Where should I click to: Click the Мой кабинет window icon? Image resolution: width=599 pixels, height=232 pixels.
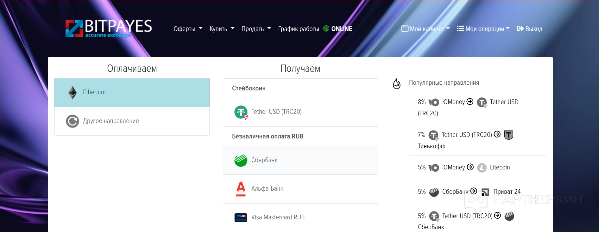405,29
